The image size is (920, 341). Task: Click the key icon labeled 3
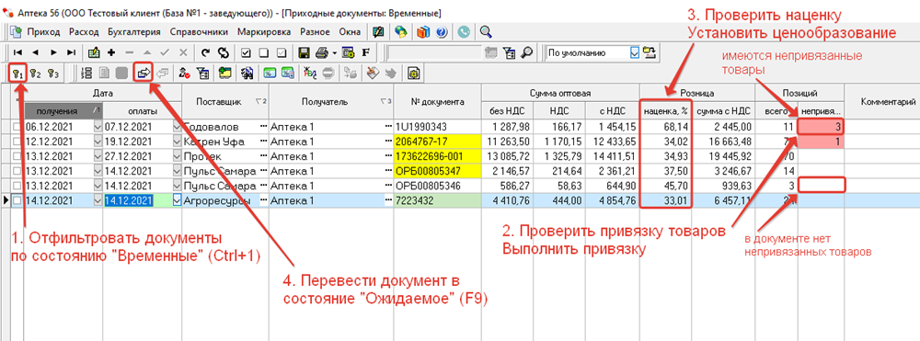(x=53, y=74)
